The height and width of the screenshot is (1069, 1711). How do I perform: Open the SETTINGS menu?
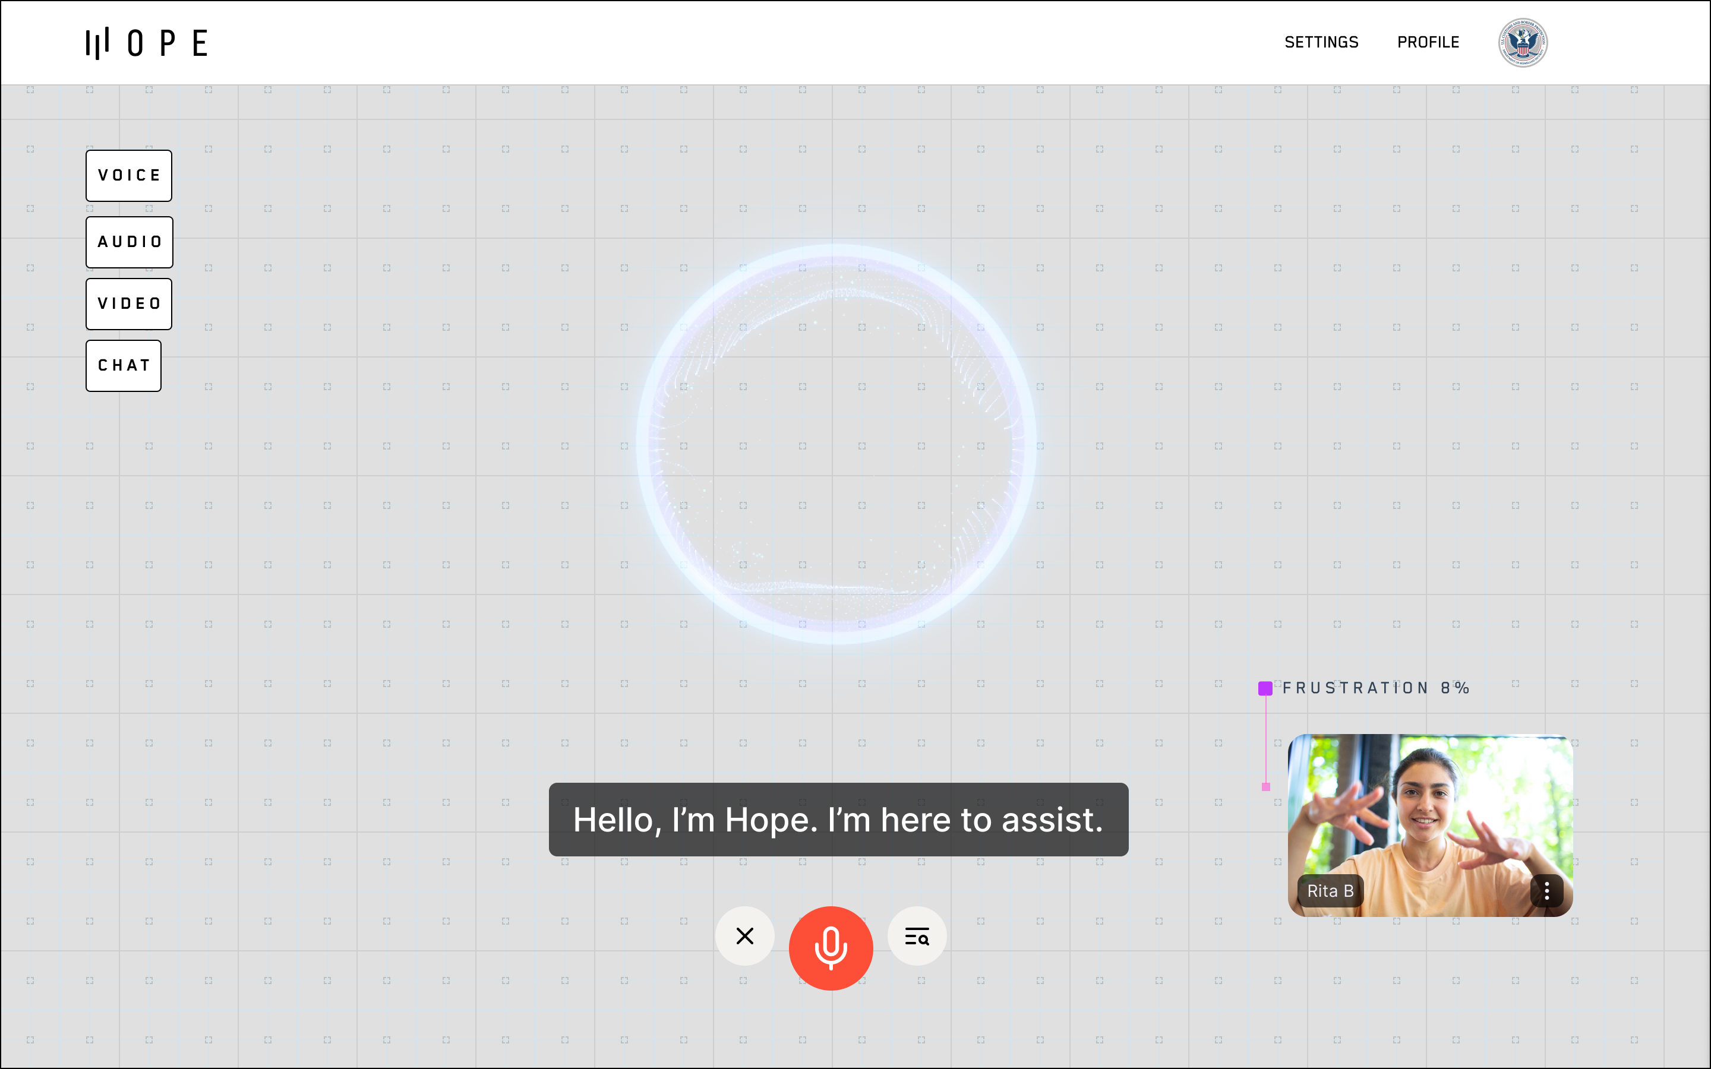click(x=1321, y=42)
